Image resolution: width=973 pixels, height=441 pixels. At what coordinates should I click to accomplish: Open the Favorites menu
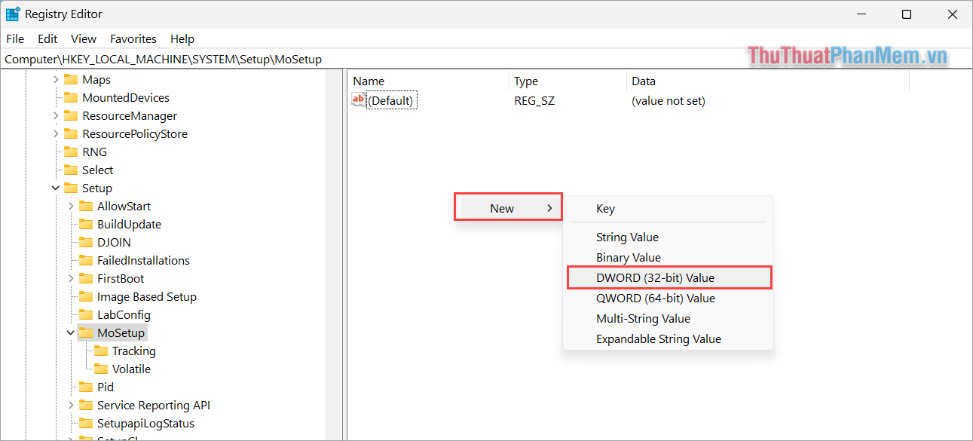(x=133, y=38)
